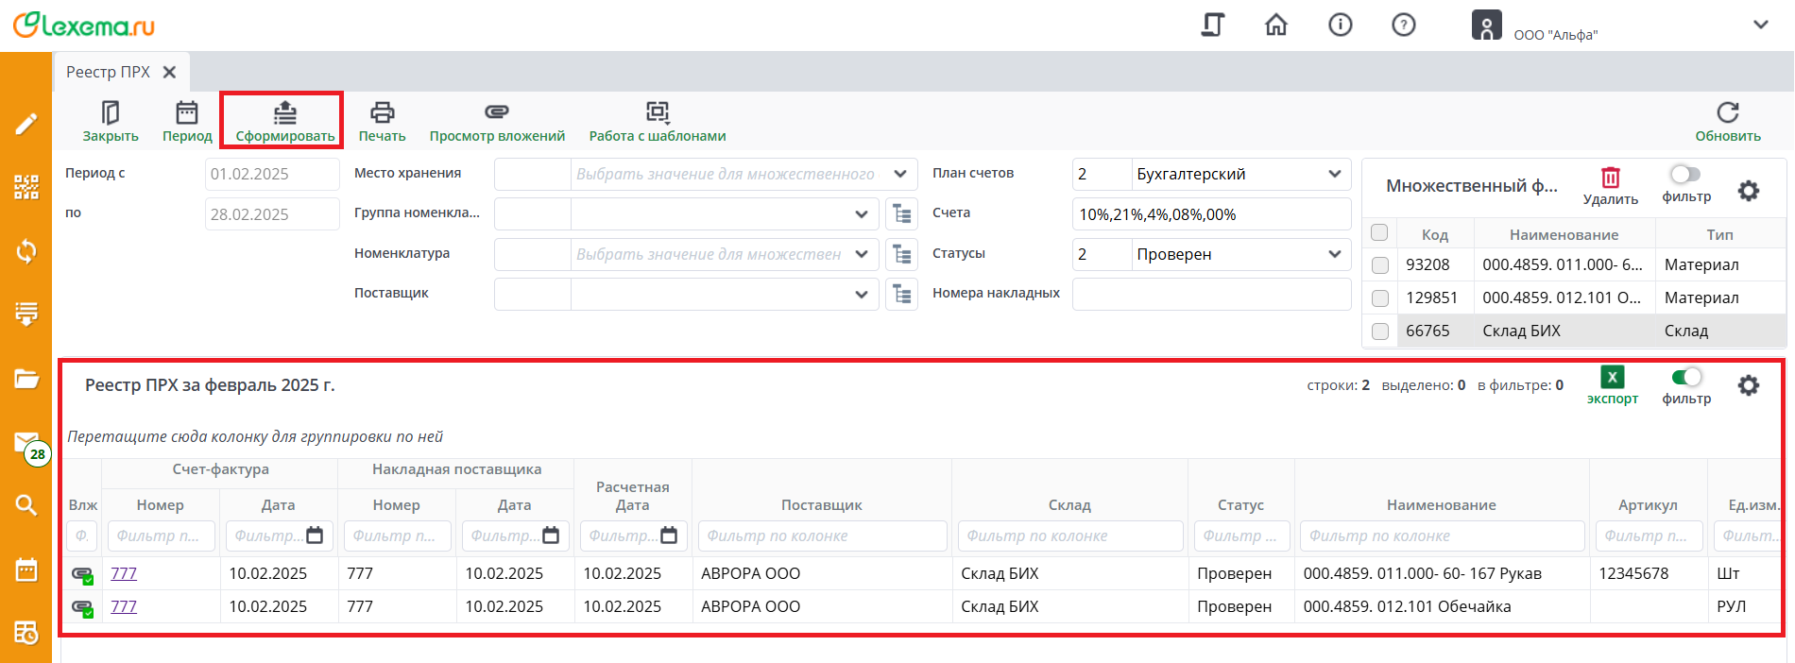1795x663 pixels.
Task: Delete selection with Удалить trash icon
Action: (1610, 178)
